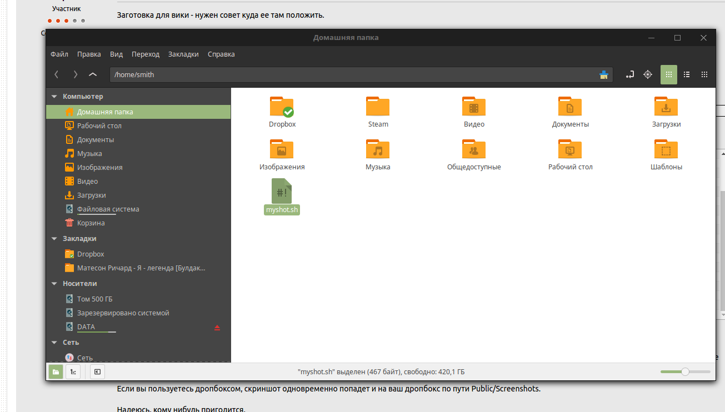Switch to list view
Screen dimensions: 725x412
coord(687,74)
